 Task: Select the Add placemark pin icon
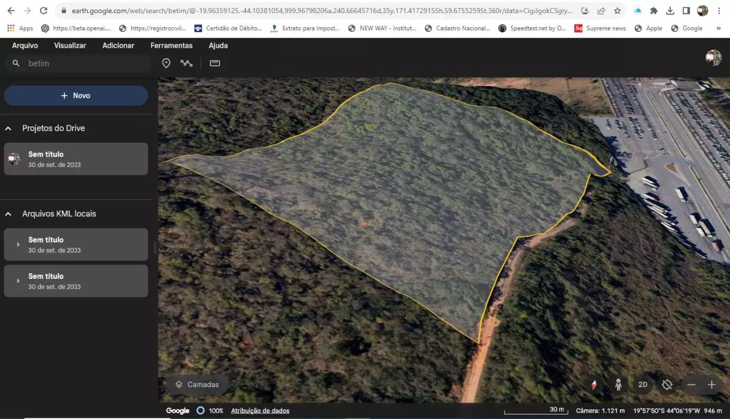click(166, 63)
